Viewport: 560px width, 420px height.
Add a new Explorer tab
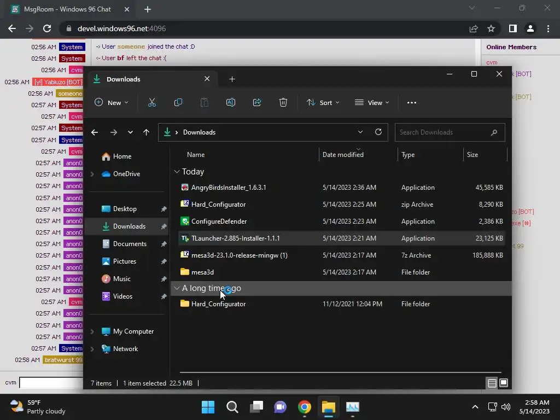(232, 79)
